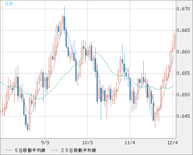Image resolution: width=193 pixels, height=155 pixels.
Task: Click the 0.645 price axis label
Action: (x=183, y=116)
